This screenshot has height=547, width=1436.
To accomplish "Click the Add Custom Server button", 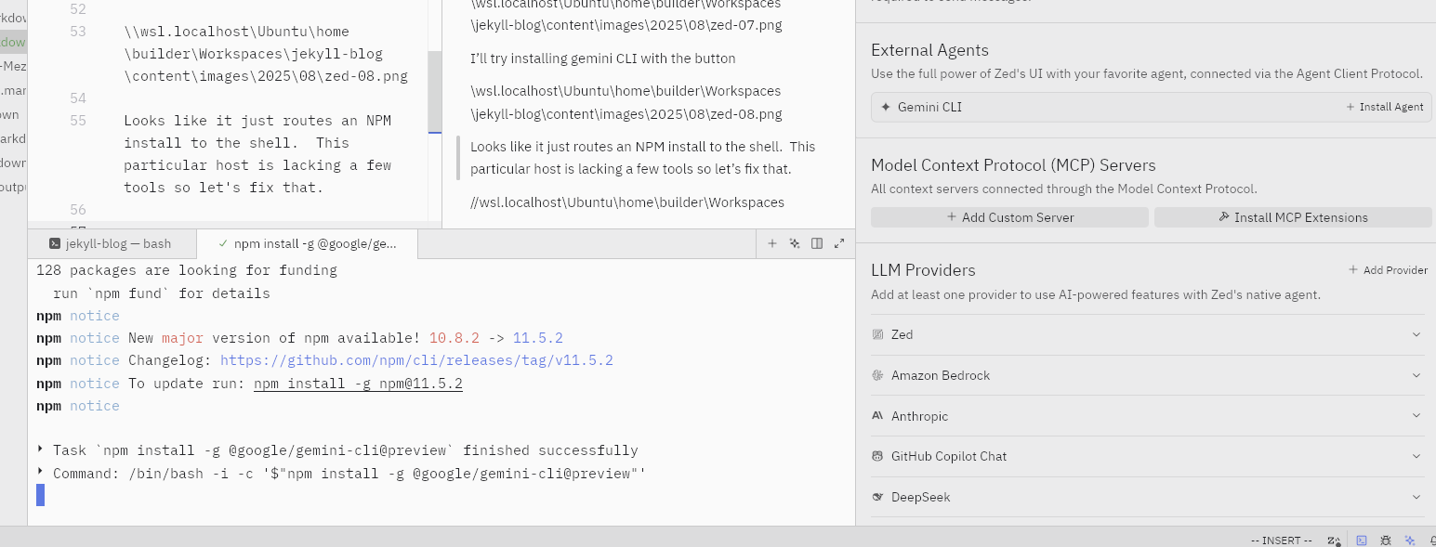I will pyautogui.click(x=1009, y=217).
